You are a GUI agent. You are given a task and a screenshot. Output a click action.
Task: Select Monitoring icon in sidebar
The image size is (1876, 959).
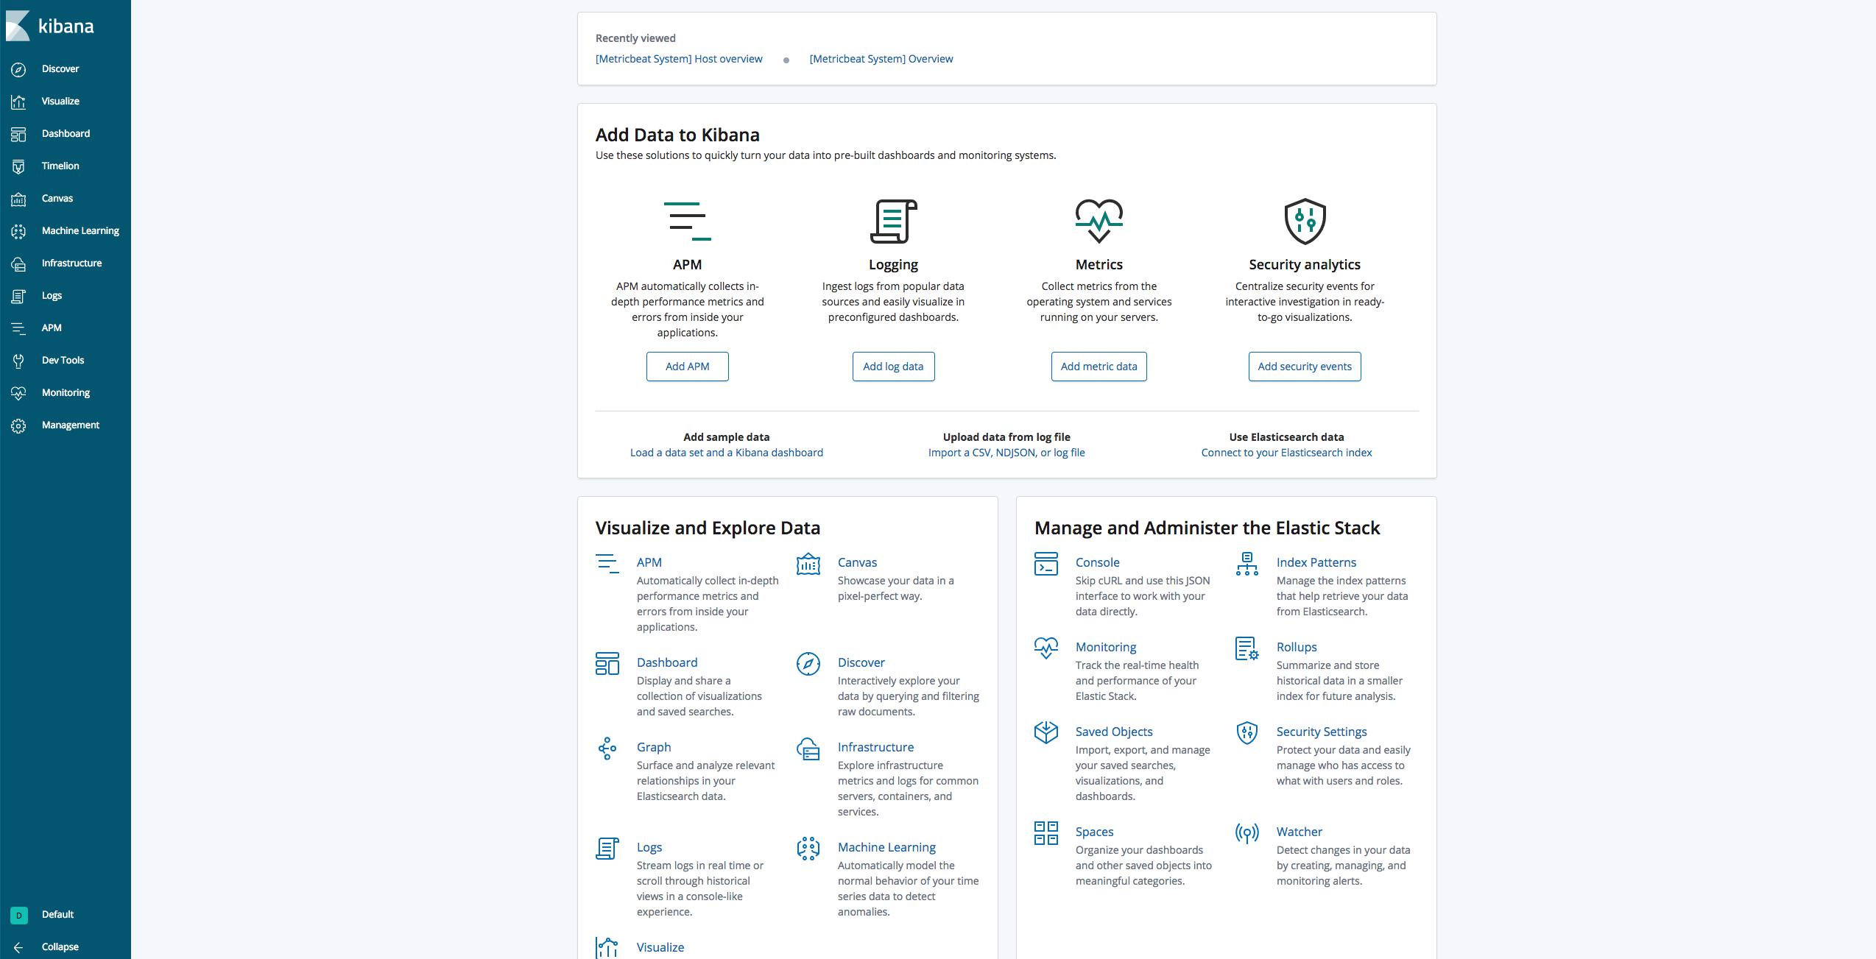tap(18, 392)
